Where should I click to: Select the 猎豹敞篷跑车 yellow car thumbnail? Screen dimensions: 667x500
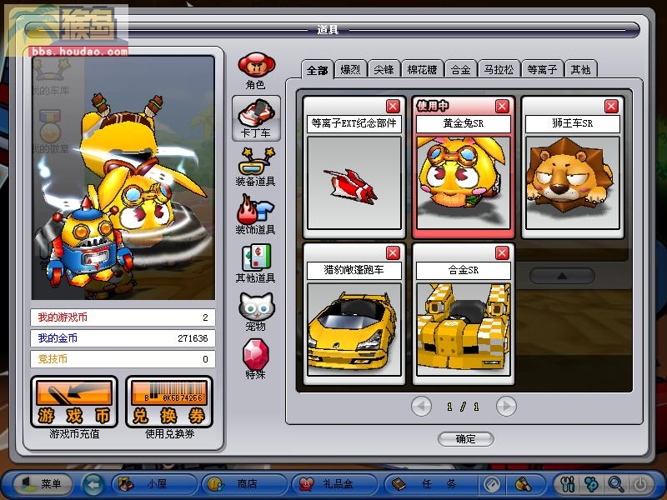(354, 329)
